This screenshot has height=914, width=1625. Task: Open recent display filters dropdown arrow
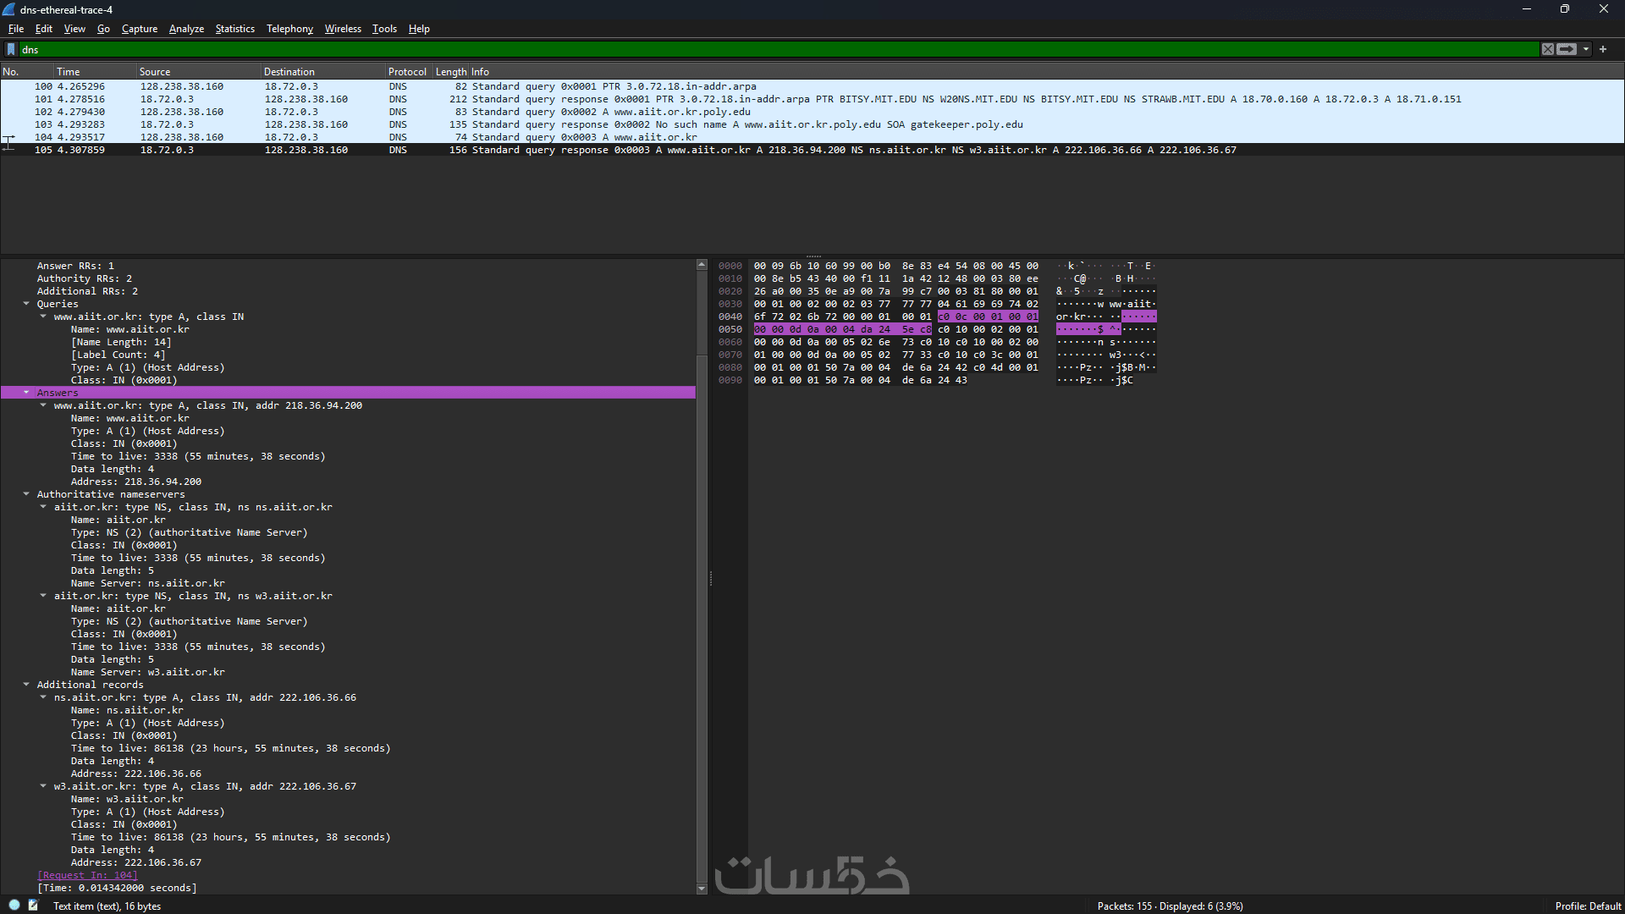(x=1586, y=50)
